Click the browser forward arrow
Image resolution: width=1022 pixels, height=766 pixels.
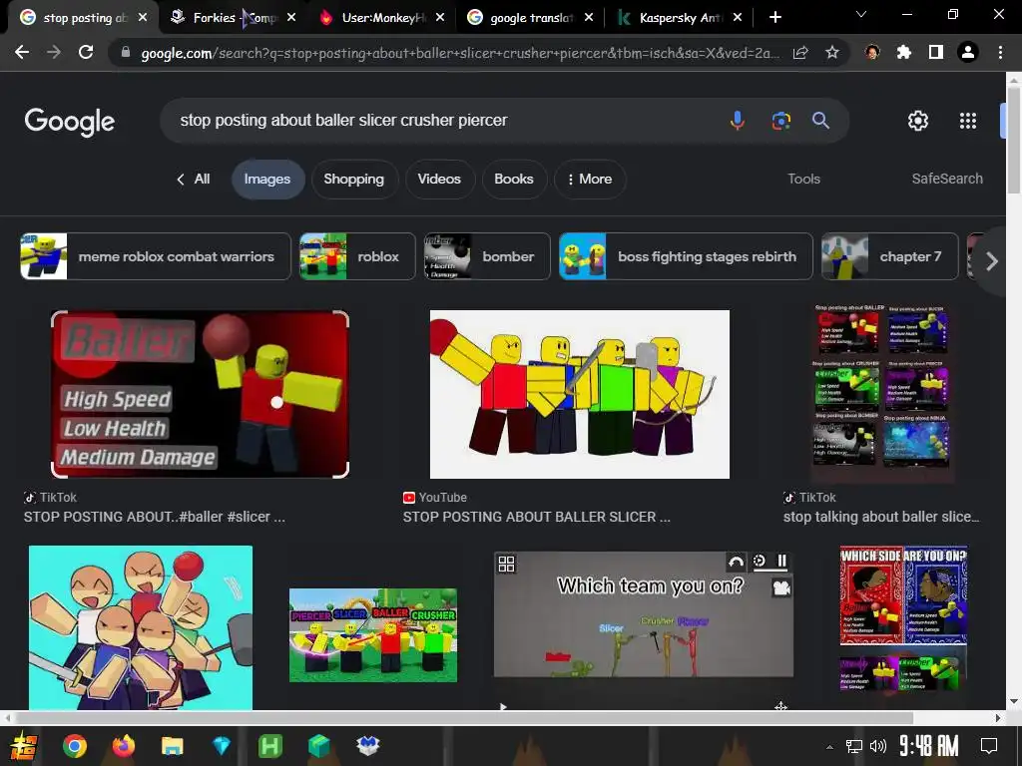tap(54, 52)
